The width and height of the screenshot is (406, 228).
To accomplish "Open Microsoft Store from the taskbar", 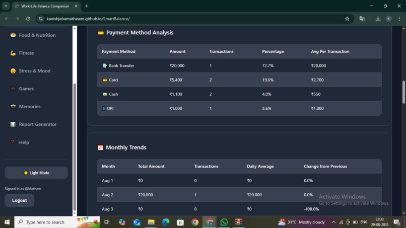I will pos(180,222).
